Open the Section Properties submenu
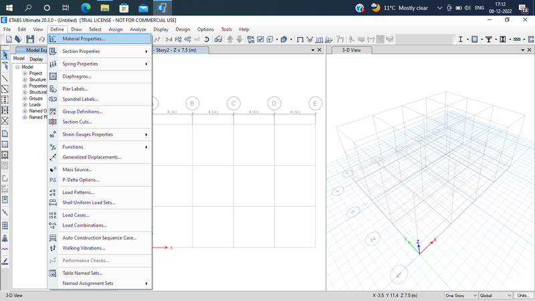The height and width of the screenshot is (301, 535). click(x=99, y=52)
